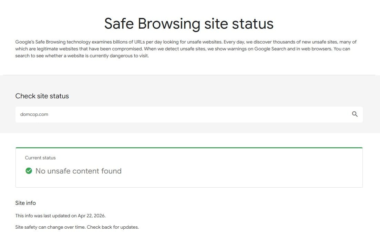380x238 pixels.
Task: Click the "Apr 22, 2026" date text
Action: [92, 216]
